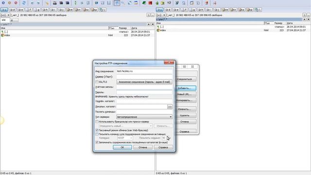311x175 pixels.
Task: Click Отмена in Настройка FTP-соединения dialog
Action: (x=143, y=147)
